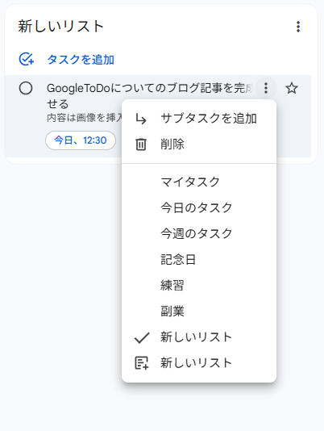Click the create new list icon

[x=142, y=363]
